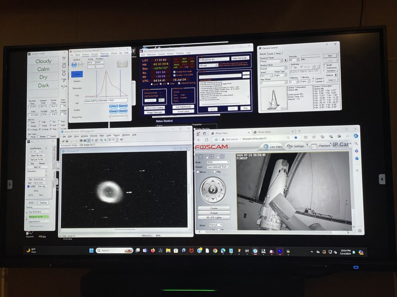Select the Local time radio button in ACP
The image size is (397, 297).
pos(152,84)
